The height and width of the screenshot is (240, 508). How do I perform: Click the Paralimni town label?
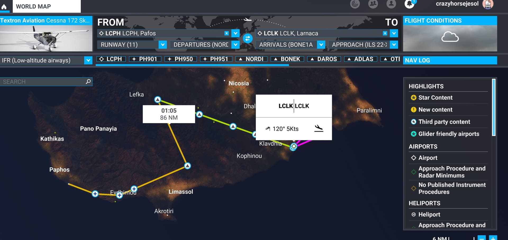pos(369,110)
